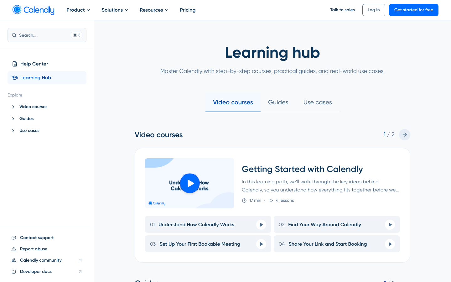Screen dimensions: 451x282
Task: Expand Video courses in Explore sidebar
Action: point(13,107)
